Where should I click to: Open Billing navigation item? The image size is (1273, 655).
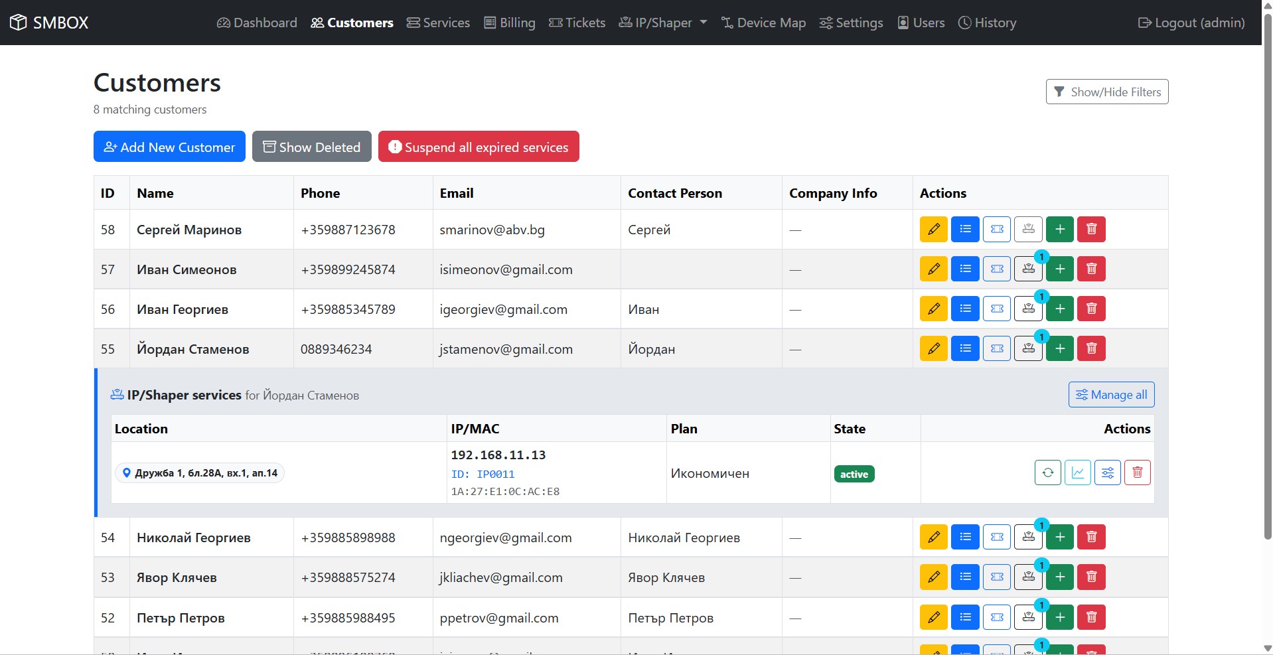[509, 23]
